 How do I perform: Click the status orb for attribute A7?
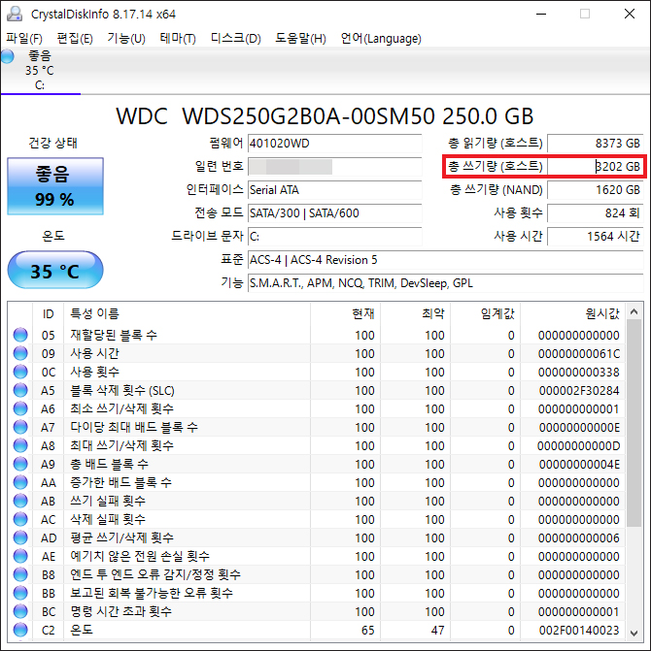pyautogui.click(x=20, y=427)
